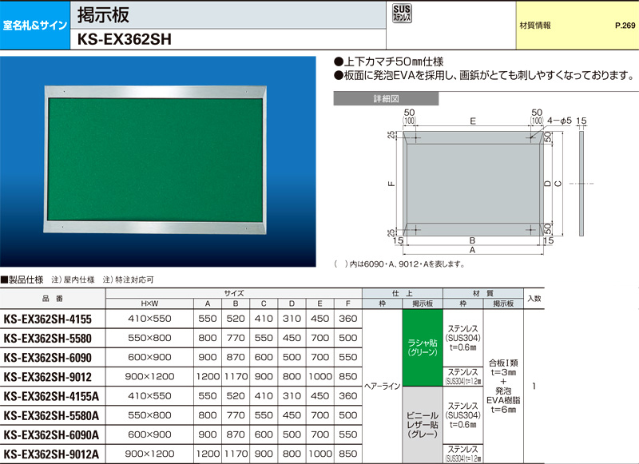Select the note about 6090·A, 9012·A parentheses
Image resolution: width=639 pixels, height=464 pixels.
[x=399, y=264]
